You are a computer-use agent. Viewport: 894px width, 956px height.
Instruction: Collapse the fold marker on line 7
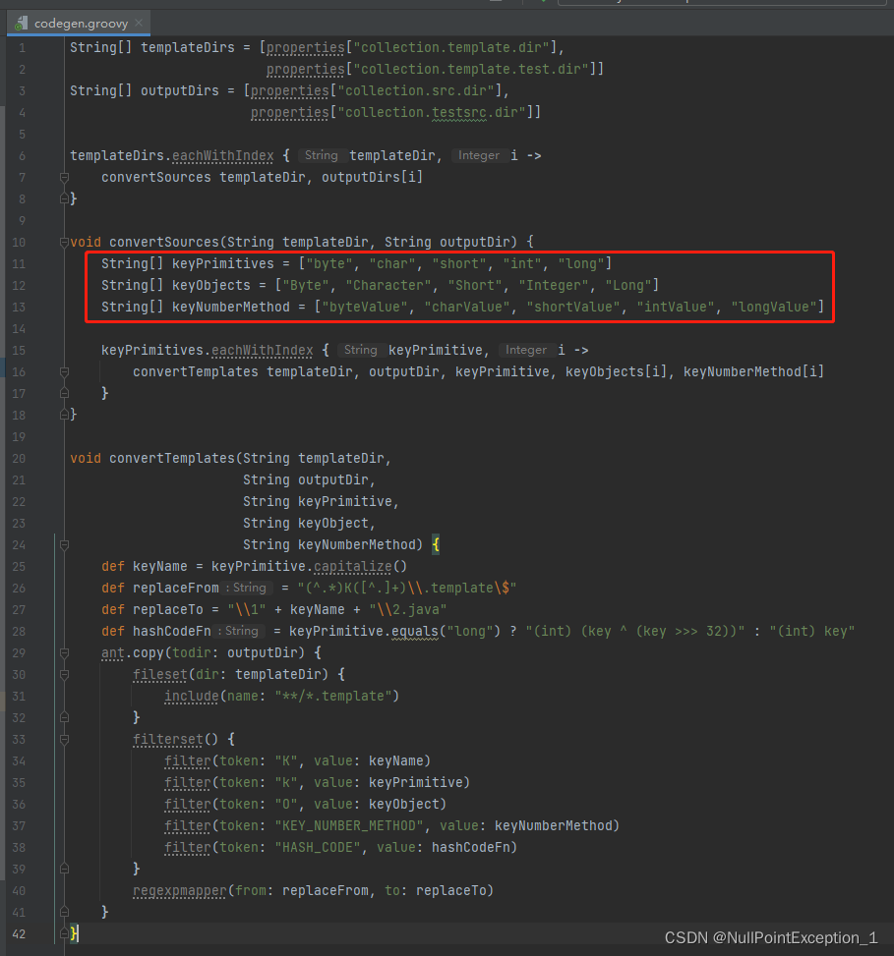64,178
